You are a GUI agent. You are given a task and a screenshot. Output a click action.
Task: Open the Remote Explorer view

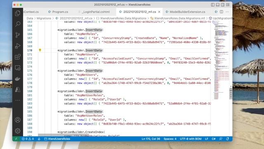click(17, 68)
